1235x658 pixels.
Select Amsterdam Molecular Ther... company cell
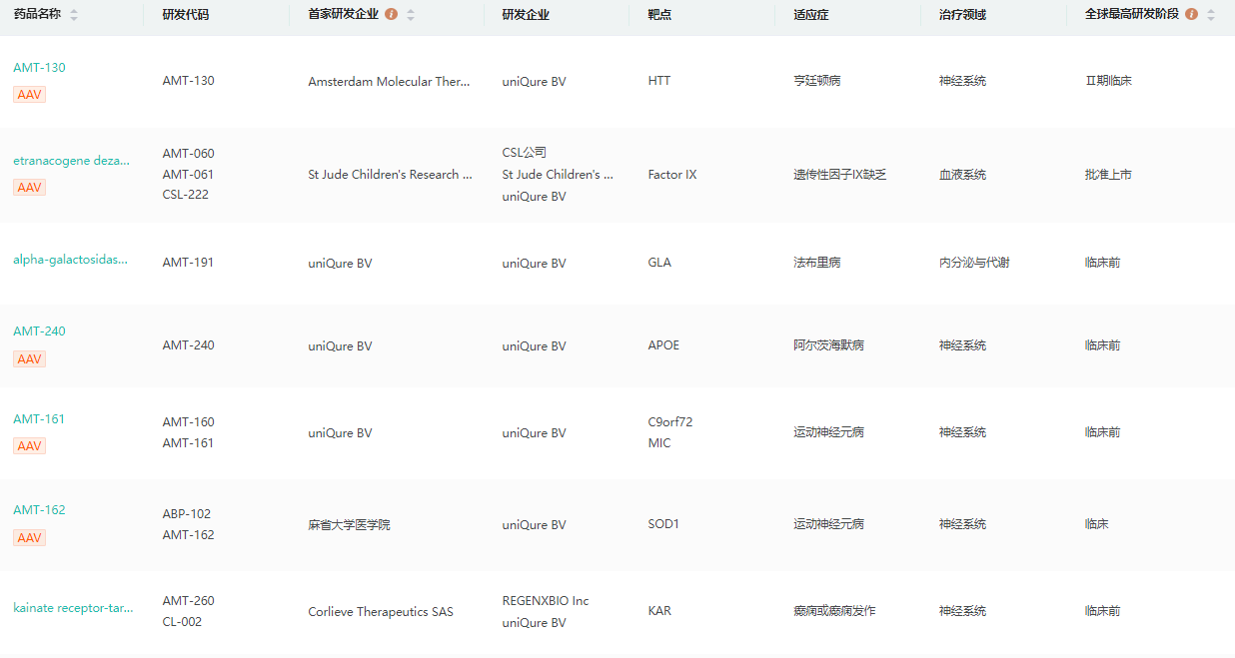click(389, 82)
